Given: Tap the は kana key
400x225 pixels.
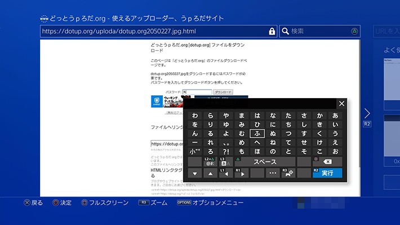Looking at the screenshot, I should [257, 116].
